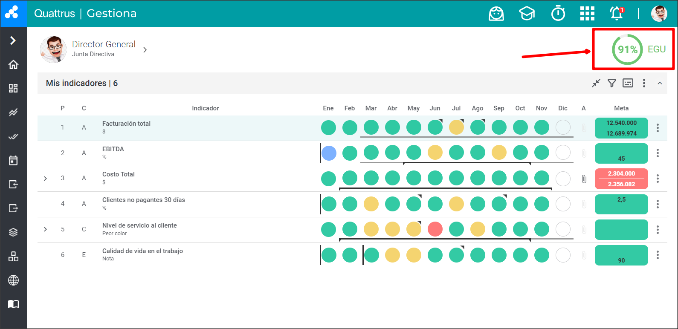Open options menu for Facturación total row
Image resolution: width=678 pixels, height=329 pixels.
click(658, 128)
